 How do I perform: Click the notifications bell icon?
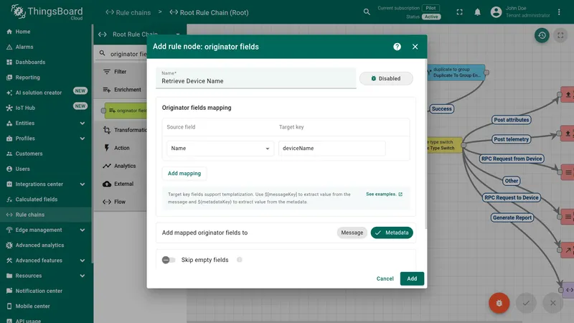point(477,12)
